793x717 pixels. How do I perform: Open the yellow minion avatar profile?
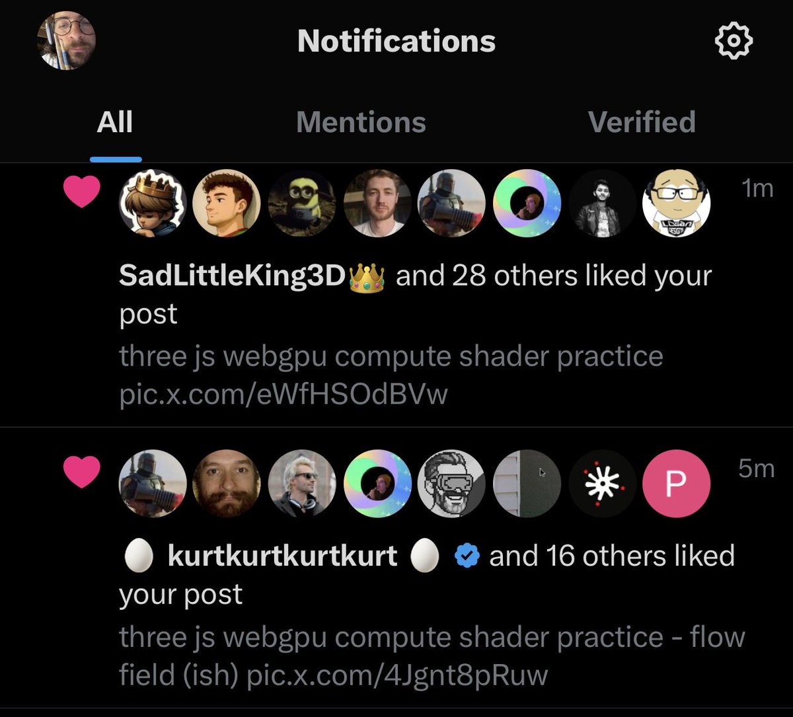click(301, 203)
